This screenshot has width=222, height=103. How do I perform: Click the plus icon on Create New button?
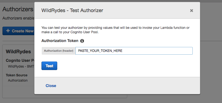[x=8, y=31]
